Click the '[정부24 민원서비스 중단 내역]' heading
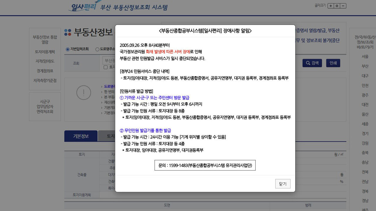This screenshot has width=376, height=211. click(x=145, y=72)
